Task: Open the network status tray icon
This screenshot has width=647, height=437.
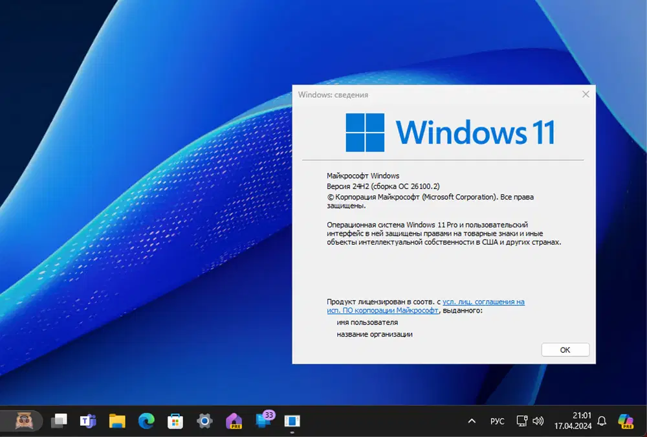Action: [x=522, y=421]
